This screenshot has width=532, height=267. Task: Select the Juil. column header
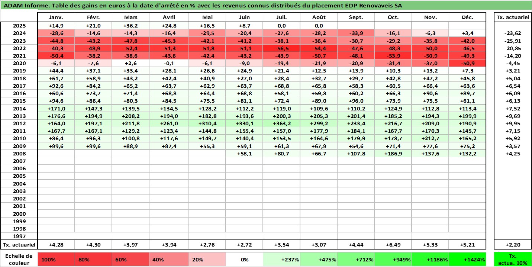[281, 17]
